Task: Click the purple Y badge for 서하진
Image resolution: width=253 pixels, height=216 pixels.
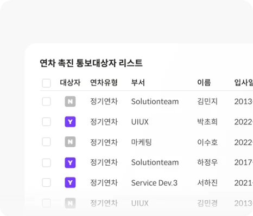Action: coord(70,182)
